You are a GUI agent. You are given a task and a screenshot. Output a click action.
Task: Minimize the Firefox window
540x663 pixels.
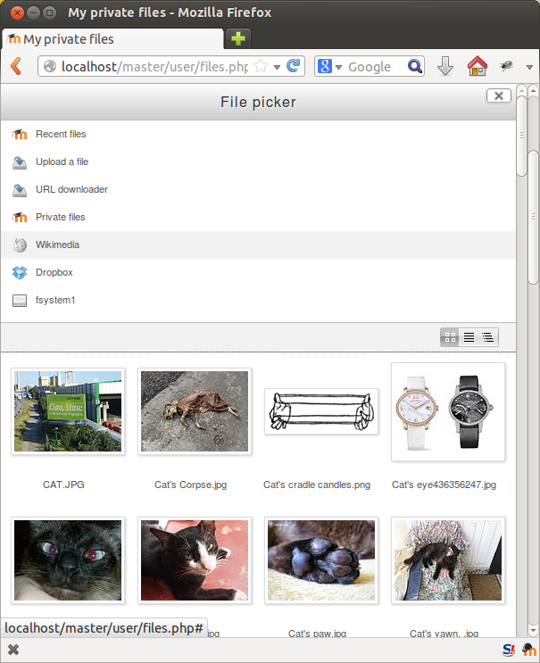(33, 12)
